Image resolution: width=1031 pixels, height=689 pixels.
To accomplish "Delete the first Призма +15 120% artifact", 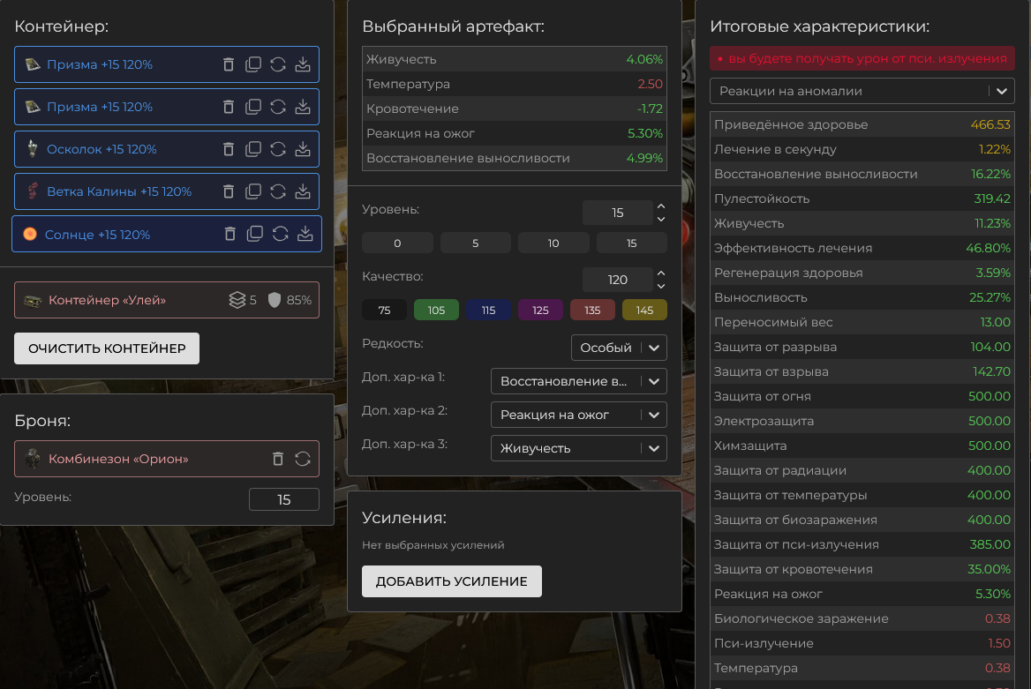I will (x=228, y=64).
